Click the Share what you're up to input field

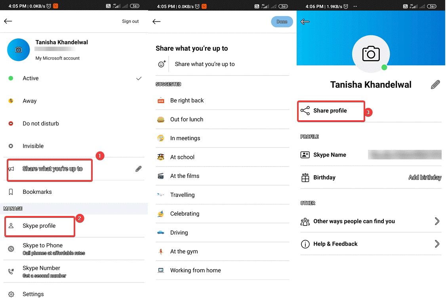[205, 64]
